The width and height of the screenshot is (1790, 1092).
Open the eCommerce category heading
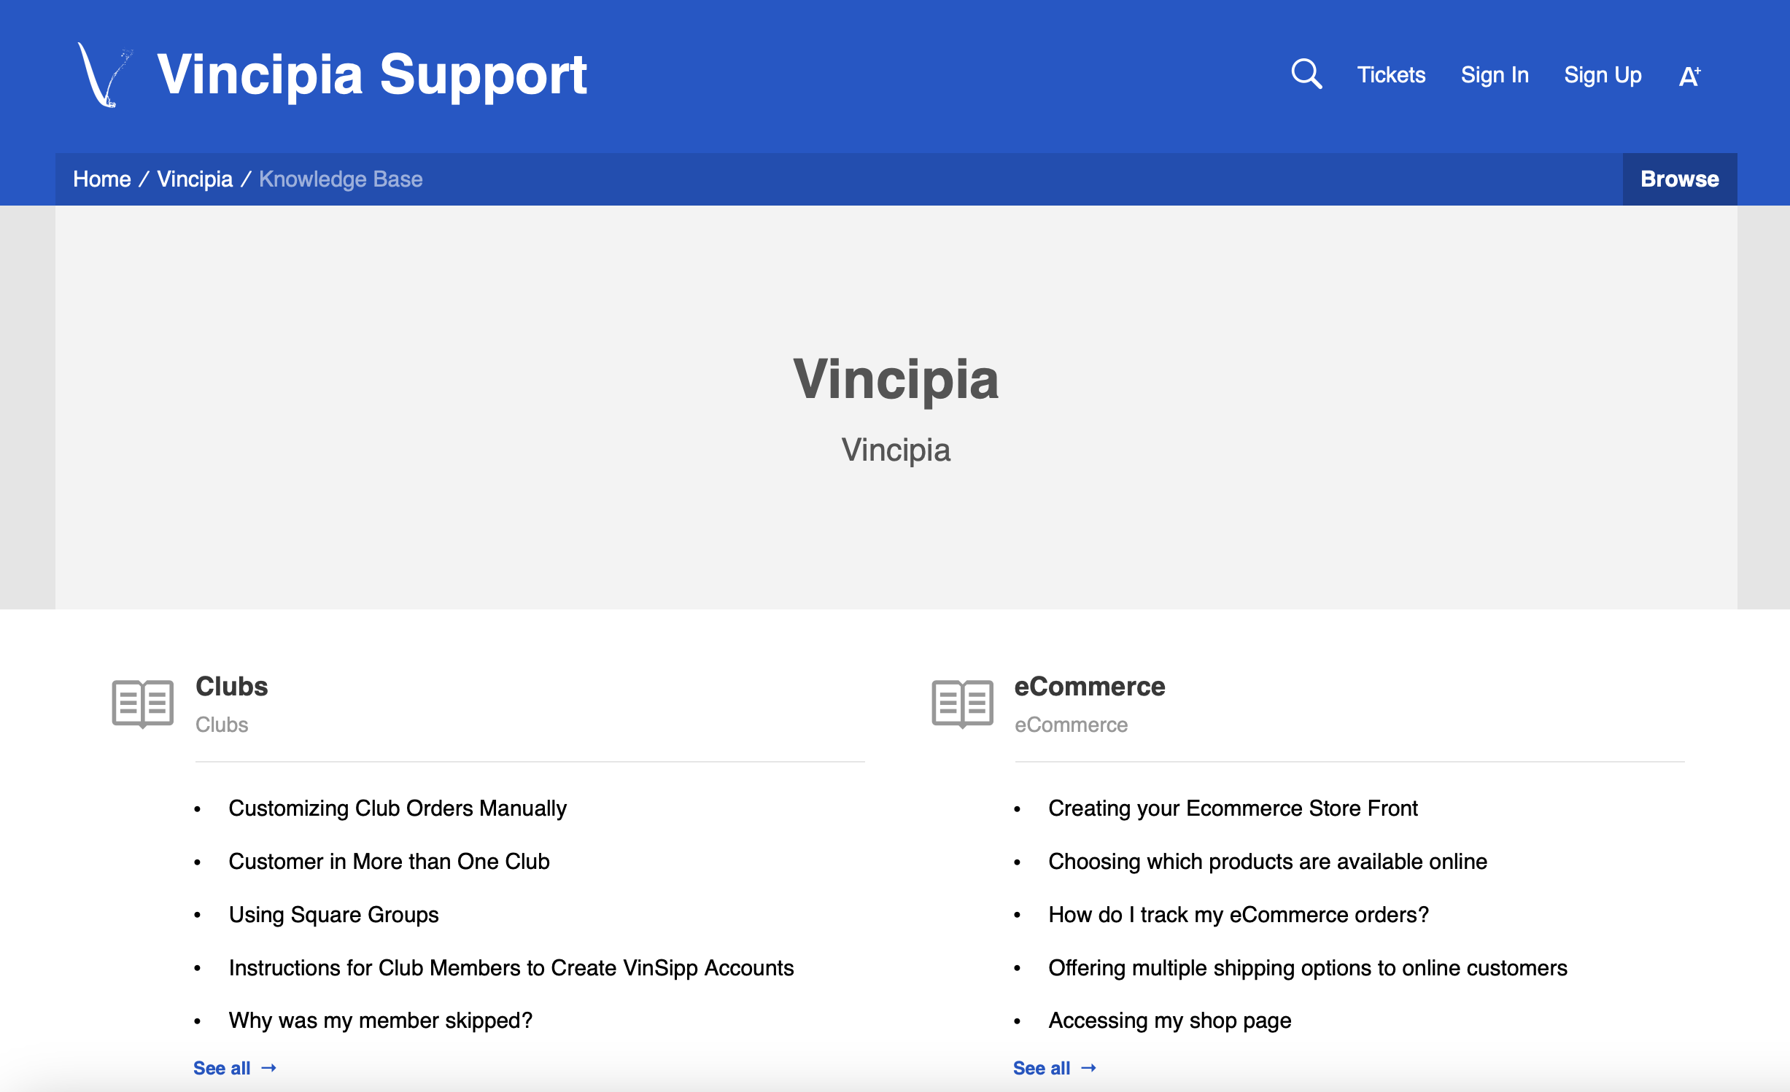click(x=1090, y=687)
